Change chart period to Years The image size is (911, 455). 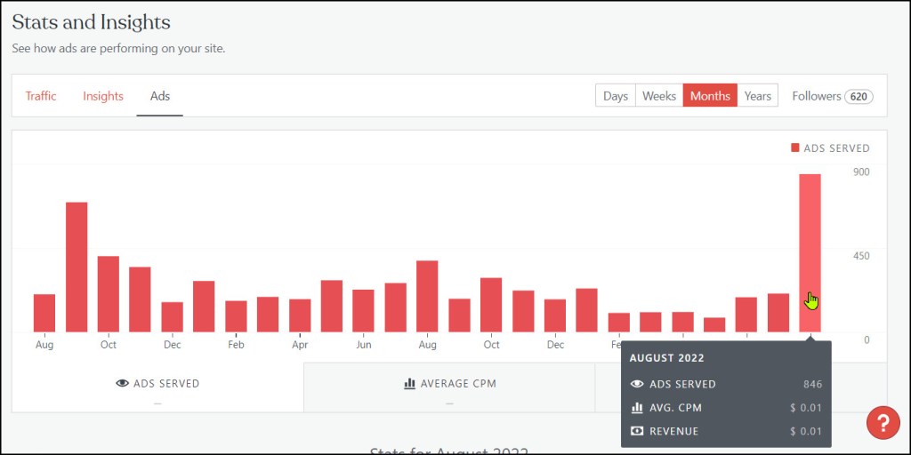tap(758, 96)
